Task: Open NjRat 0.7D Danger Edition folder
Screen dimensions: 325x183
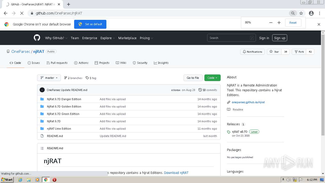Action: pyautogui.click(x=64, y=99)
